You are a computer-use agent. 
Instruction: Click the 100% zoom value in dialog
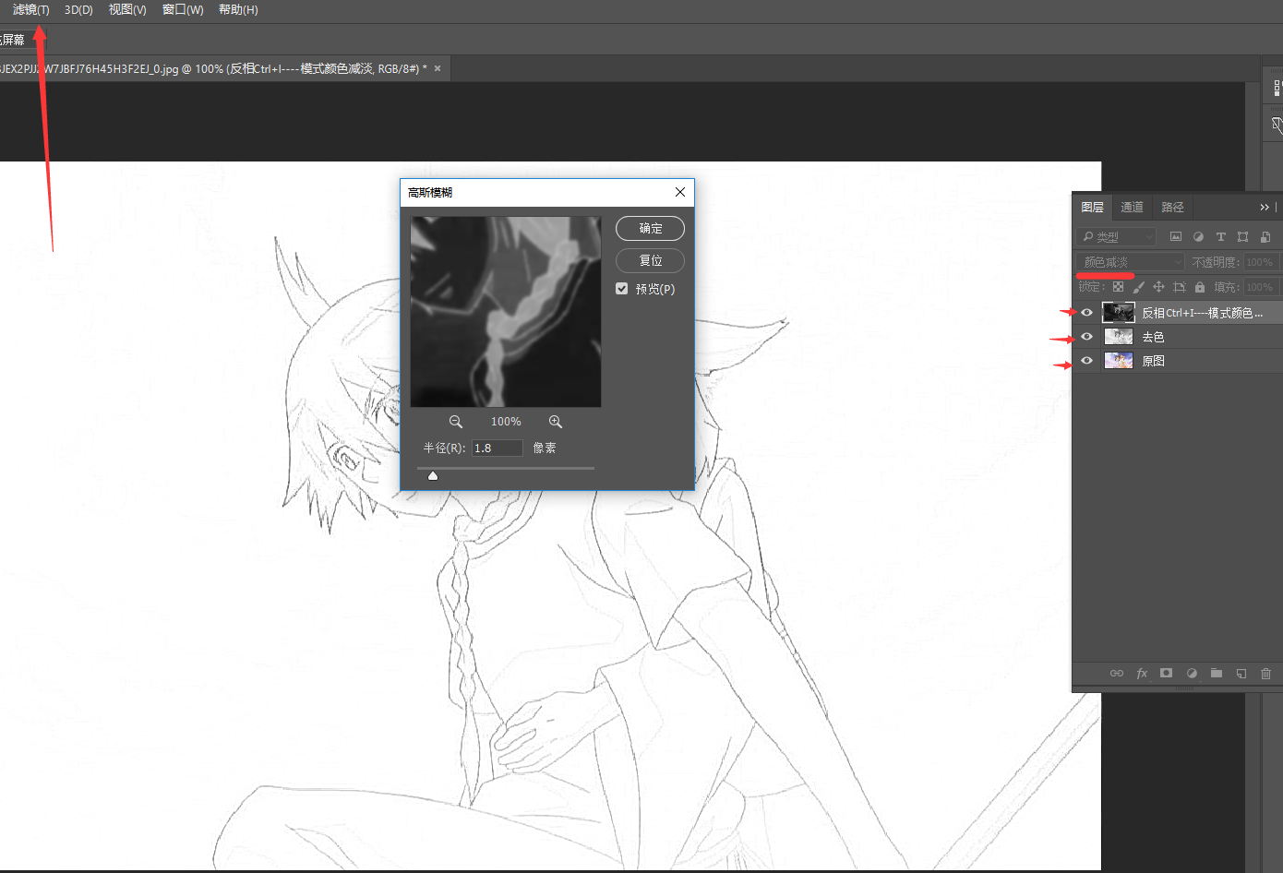point(506,422)
